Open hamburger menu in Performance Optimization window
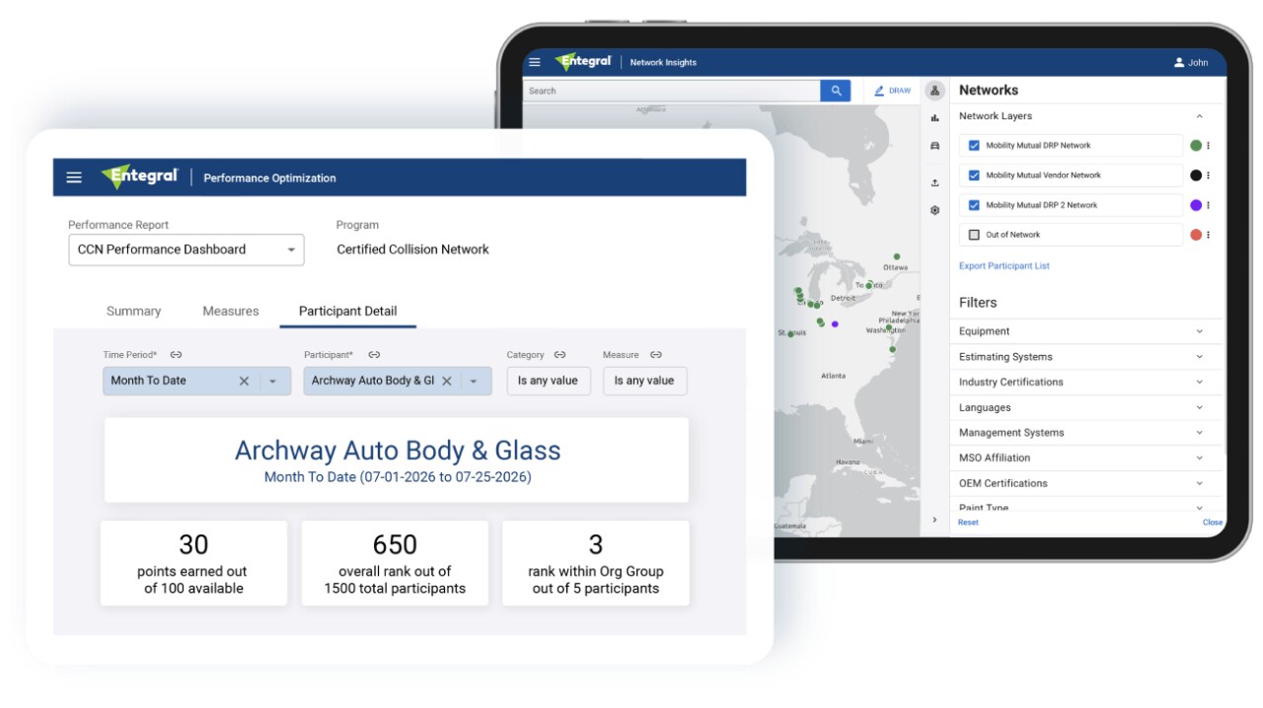The height and width of the screenshot is (708, 1263). tap(74, 177)
